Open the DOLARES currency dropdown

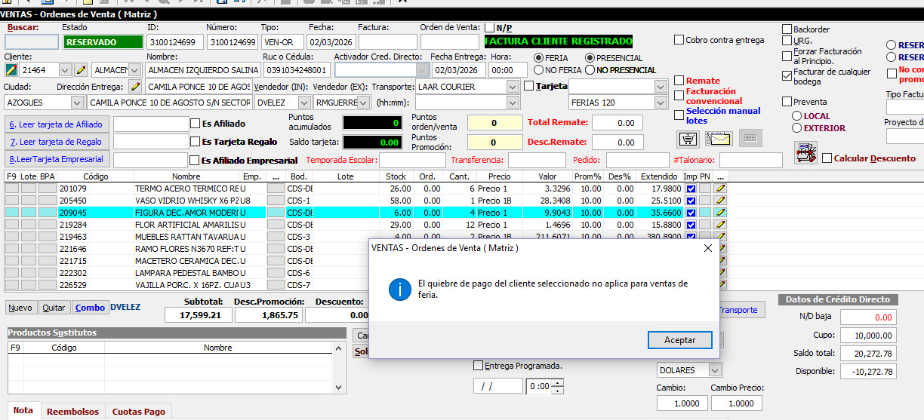[x=713, y=370]
